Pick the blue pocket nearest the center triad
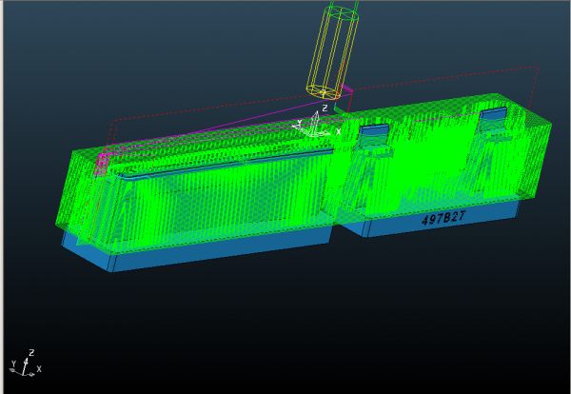Viewport: 571px width, 394px height. click(x=374, y=129)
